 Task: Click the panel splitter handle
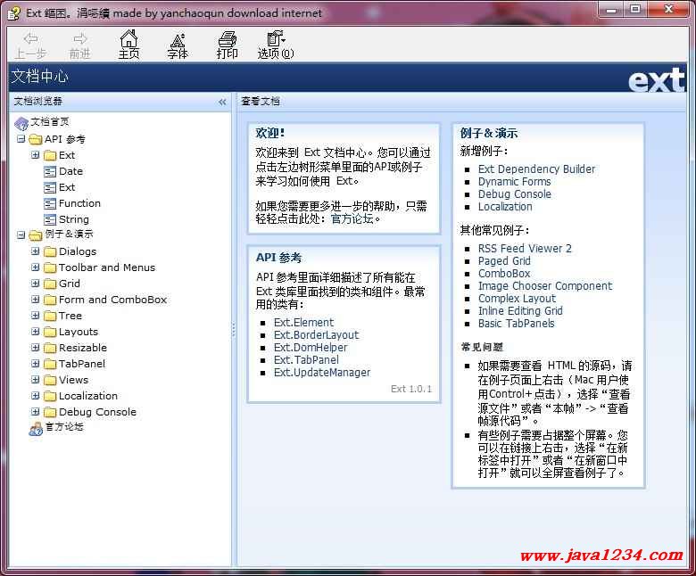pos(234,329)
